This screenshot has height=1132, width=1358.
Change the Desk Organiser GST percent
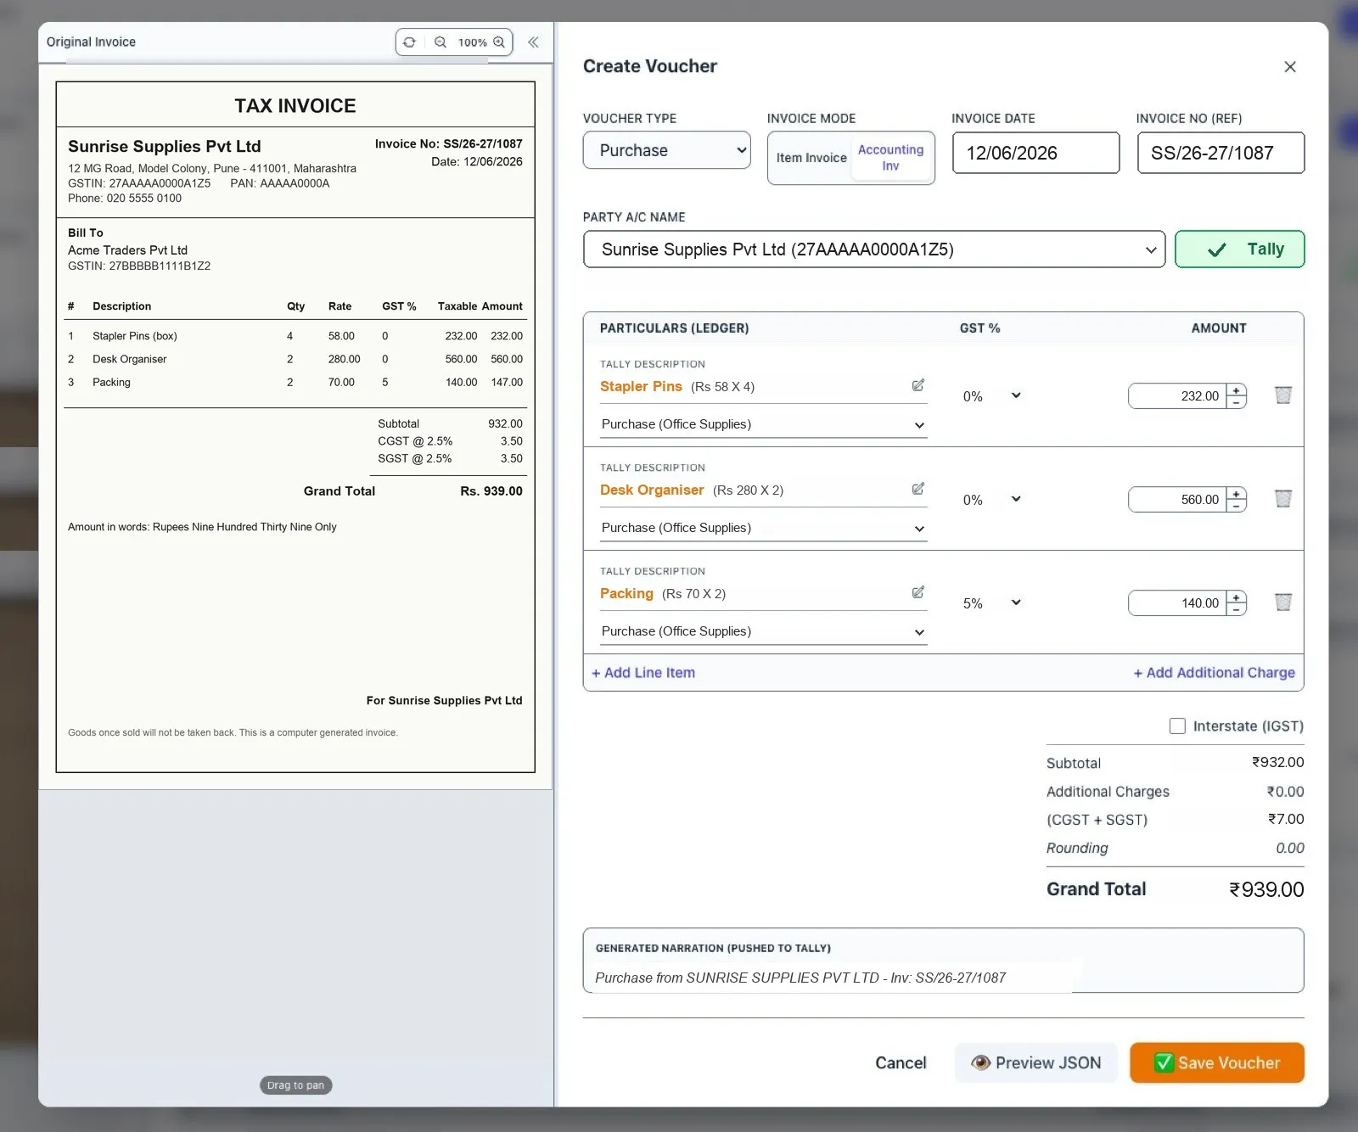[x=991, y=500]
